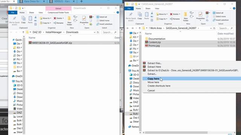
Task: Open File tab in Downloads window
Action: (13, 12)
